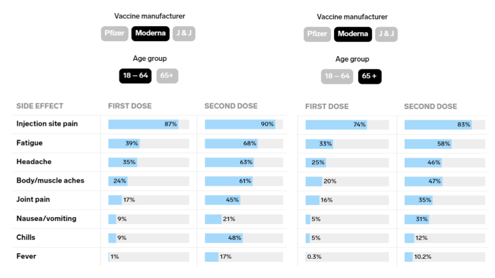Select J & J in the left chart
The image size is (495, 278).
tap(184, 33)
